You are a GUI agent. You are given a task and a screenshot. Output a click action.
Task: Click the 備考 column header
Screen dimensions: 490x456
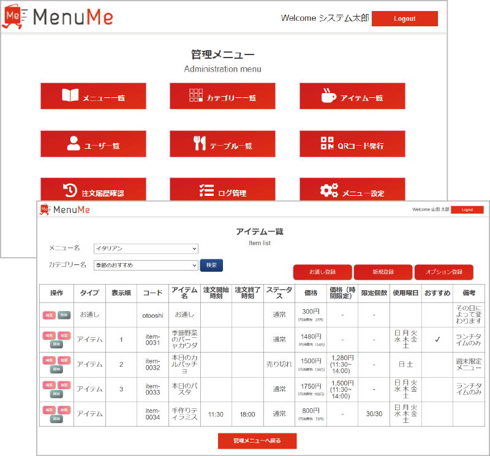pos(469,293)
